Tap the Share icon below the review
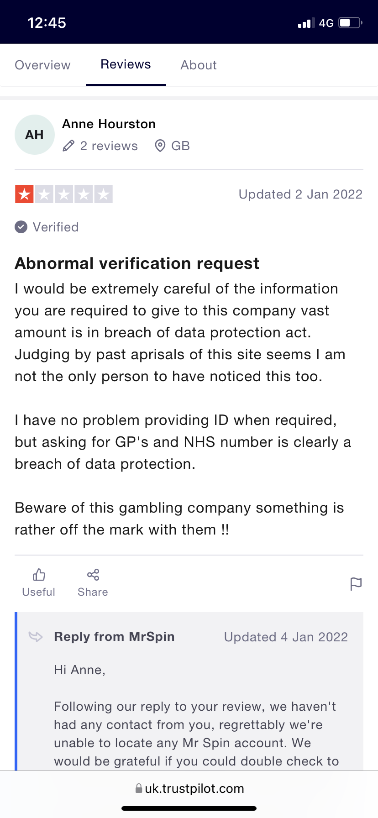Image resolution: width=378 pixels, height=818 pixels. [x=93, y=575]
